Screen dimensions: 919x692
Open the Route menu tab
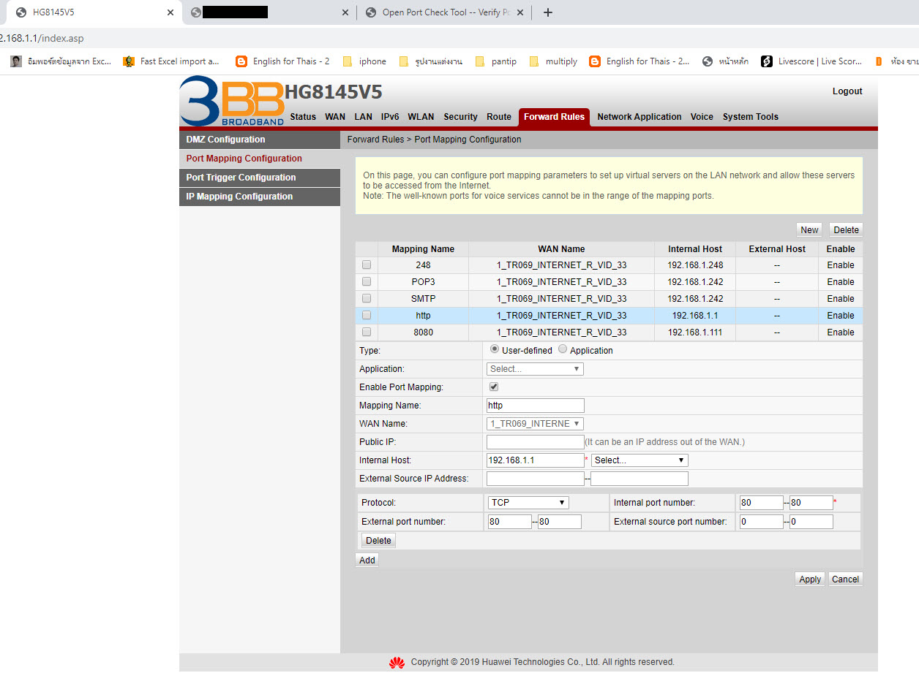click(499, 117)
